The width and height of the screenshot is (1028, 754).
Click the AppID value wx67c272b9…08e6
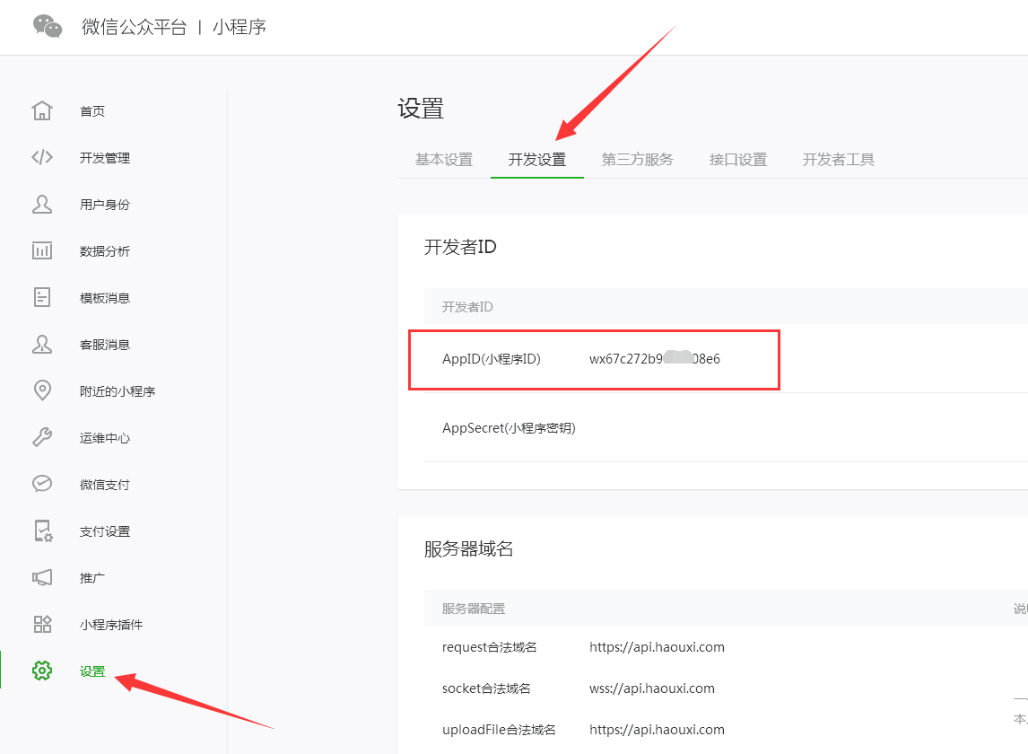pos(654,359)
